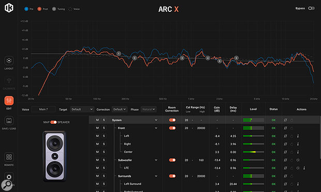The height and width of the screenshot is (192, 321).
Task: Open the info icon for Left speaker
Action: [298, 136]
